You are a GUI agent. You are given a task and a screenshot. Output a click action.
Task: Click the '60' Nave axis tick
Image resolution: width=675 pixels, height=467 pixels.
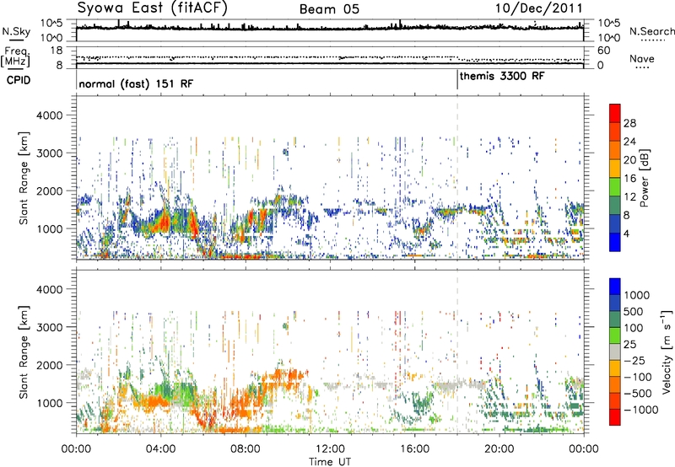click(x=604, y=51)
